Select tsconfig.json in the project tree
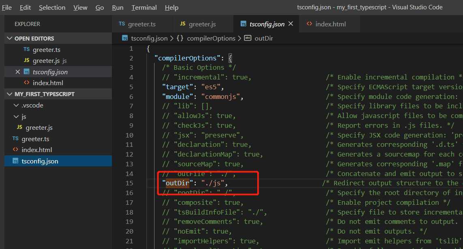Image resolution: width=463 pixels, height=249 pixels. click(58, 161)
